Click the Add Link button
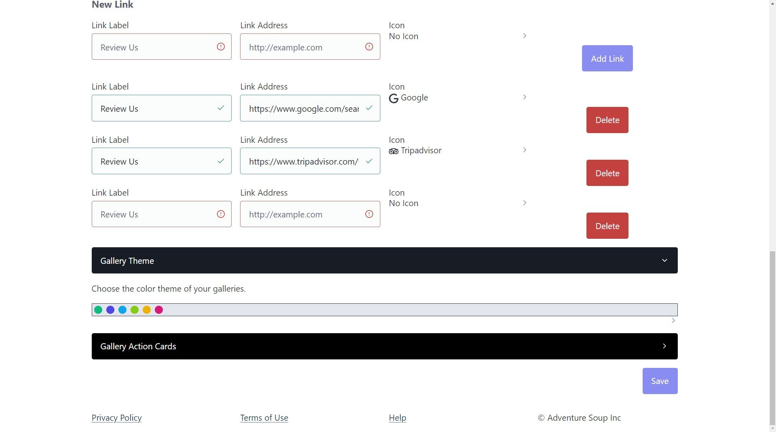The width and height of the screenshot is (776, 432). coord(607,58)
